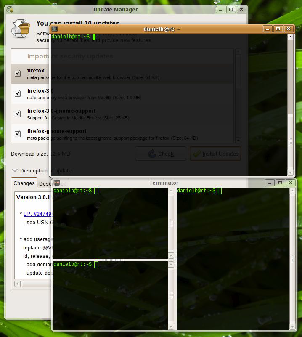Screen dimensions: 302x337
Task: Toggle the firefox-3.0-gnome-support checkbox
Action: pos(18,114)
